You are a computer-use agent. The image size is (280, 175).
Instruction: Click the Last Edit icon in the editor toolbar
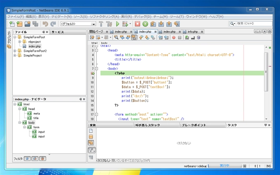(x=92, y=37)
